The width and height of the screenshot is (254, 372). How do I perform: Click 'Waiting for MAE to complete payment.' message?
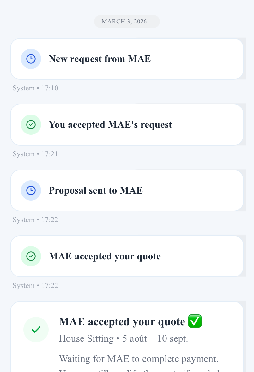click(x=138, y=358)
